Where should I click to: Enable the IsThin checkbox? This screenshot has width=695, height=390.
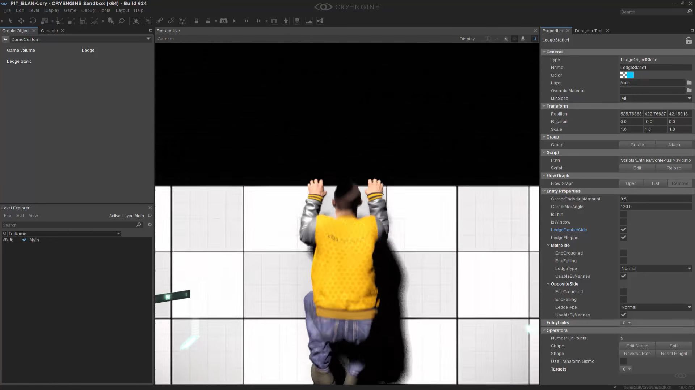coord(623,214)
